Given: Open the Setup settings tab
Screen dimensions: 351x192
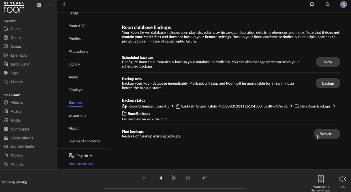Looking at the screenshot, I should (73, 13).
